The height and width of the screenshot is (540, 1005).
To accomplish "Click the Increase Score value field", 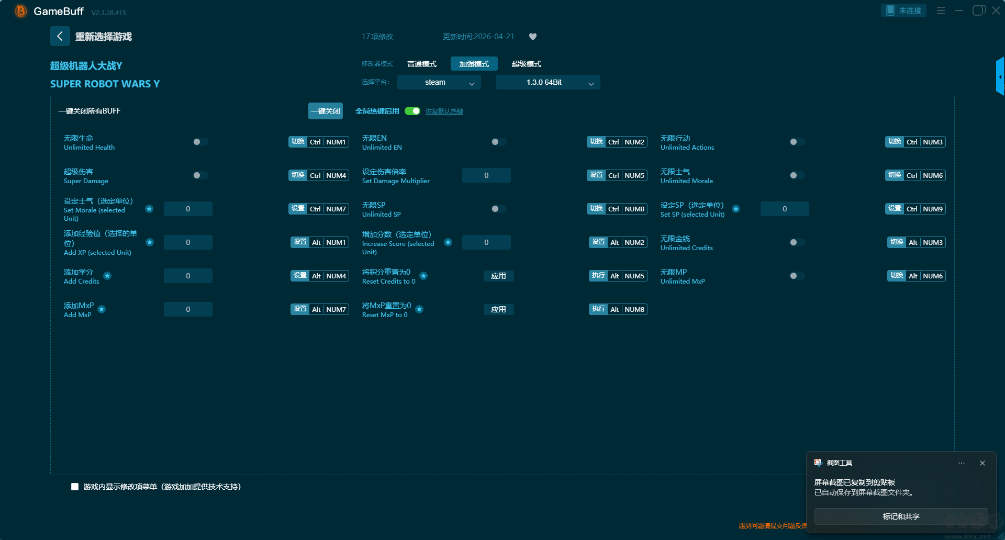I will point(486,242).
